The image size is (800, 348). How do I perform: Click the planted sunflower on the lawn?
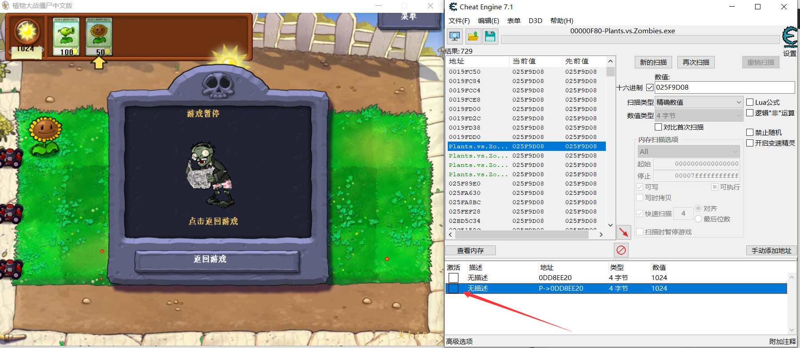tap(44, 136)
